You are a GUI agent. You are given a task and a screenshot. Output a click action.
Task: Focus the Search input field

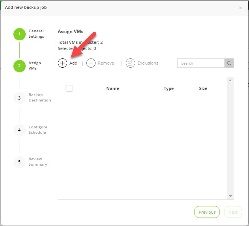point(201,63)
